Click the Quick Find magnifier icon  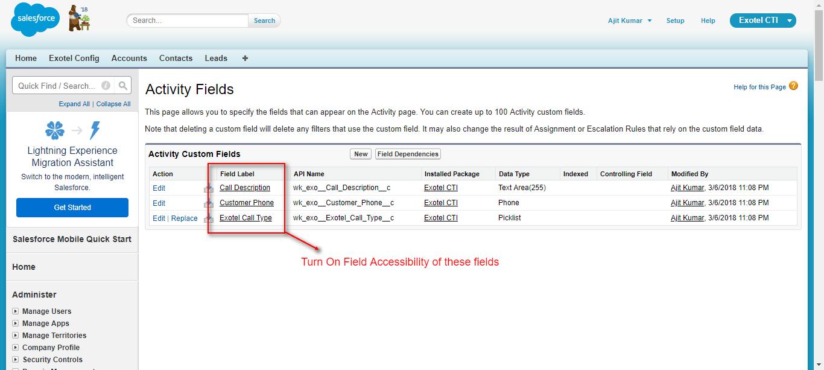click(122, 86)
